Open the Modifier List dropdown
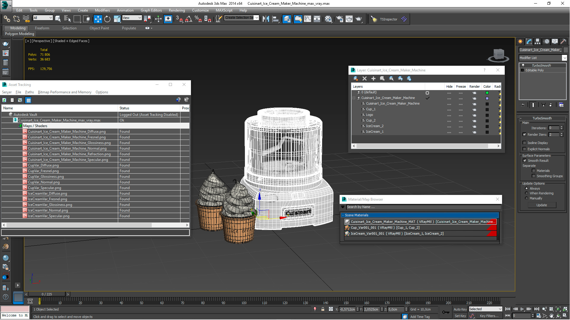This screenshot has width=570, height=320. tap(543, 58)
